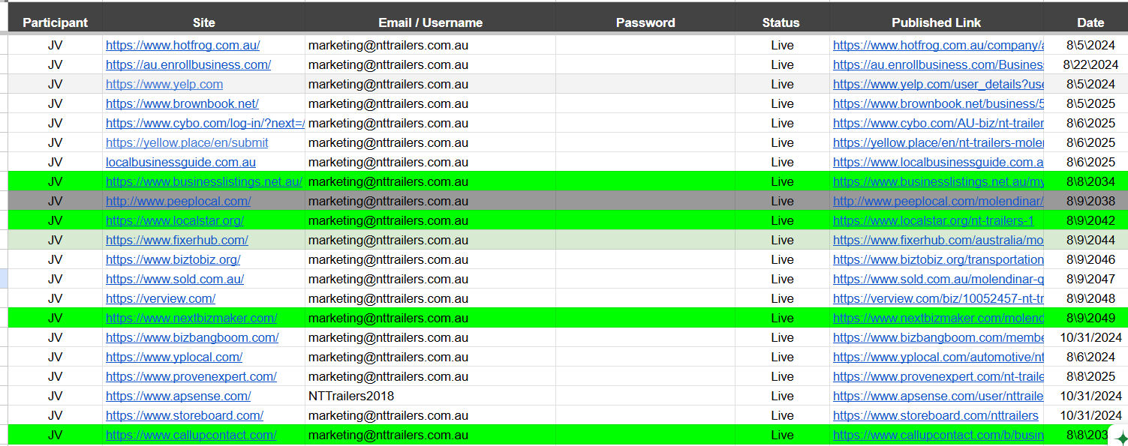The image size is (1128, 446).
Task: Open the provenexpert.com site link
Action: point(191,376)
